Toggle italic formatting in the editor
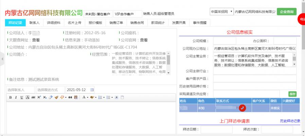 [16, 97]
